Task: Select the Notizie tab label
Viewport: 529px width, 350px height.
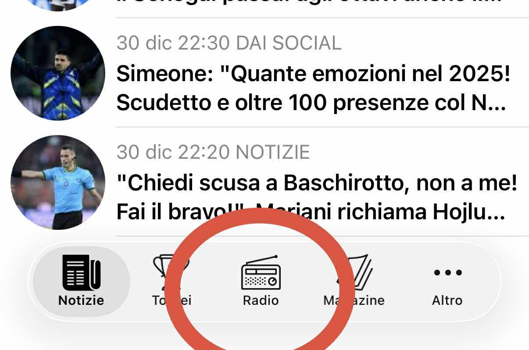Action: click(x=81, y=300)
